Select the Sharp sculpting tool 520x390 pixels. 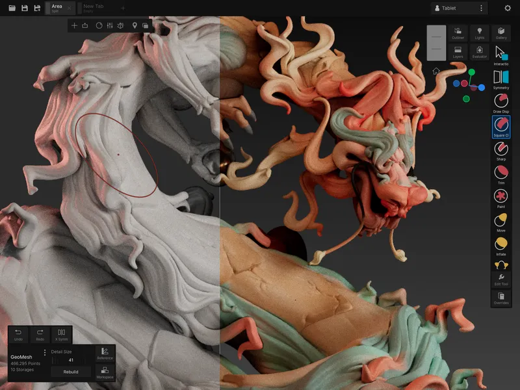500,149
